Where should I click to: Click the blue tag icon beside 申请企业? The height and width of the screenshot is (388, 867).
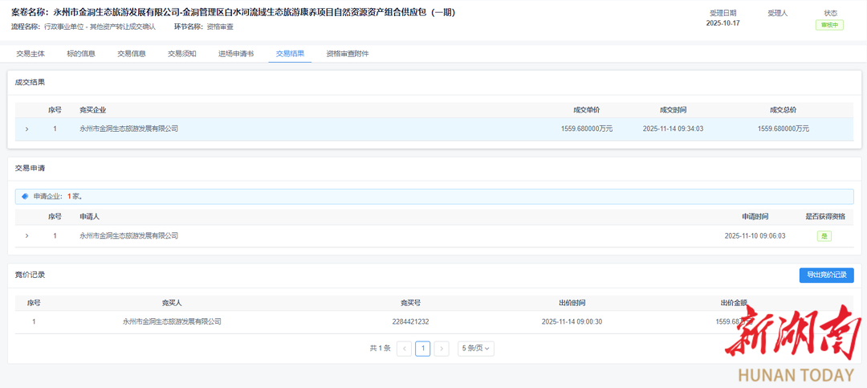[x=25, y=196]
